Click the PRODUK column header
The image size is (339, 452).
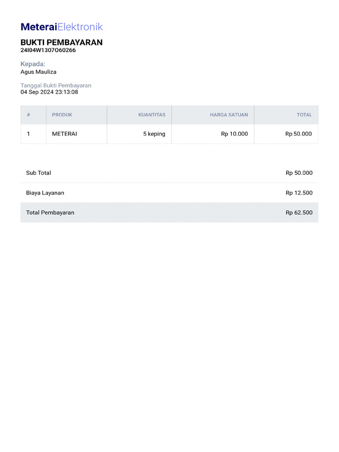(62, 115)
